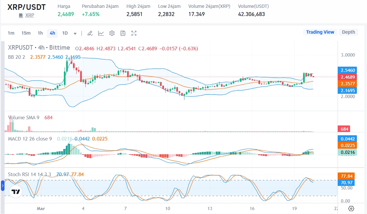Click the 70.97 Stoch RSI axis label
The height and width of the screenshot is (214, 367).
(346, 183)
